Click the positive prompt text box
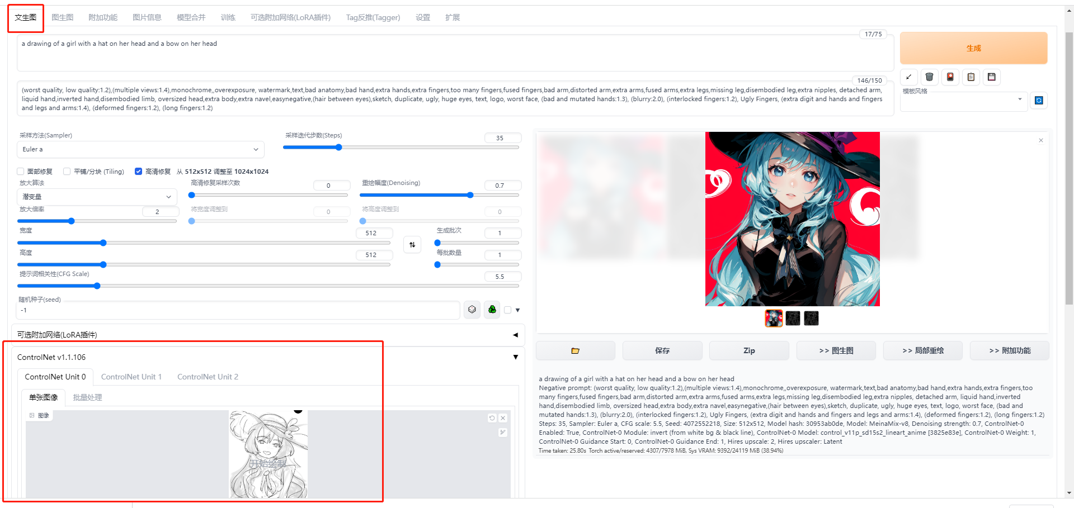1074x508 pixels. (x=455, y=54)
